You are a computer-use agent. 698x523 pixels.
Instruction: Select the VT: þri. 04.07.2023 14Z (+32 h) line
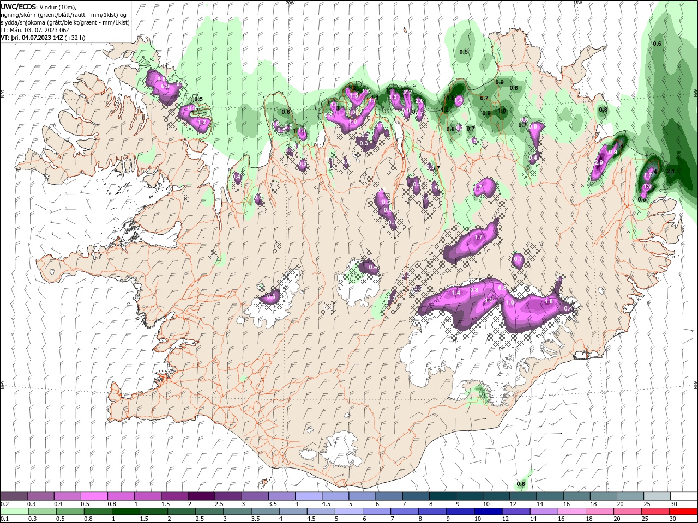tap(43, 38)
